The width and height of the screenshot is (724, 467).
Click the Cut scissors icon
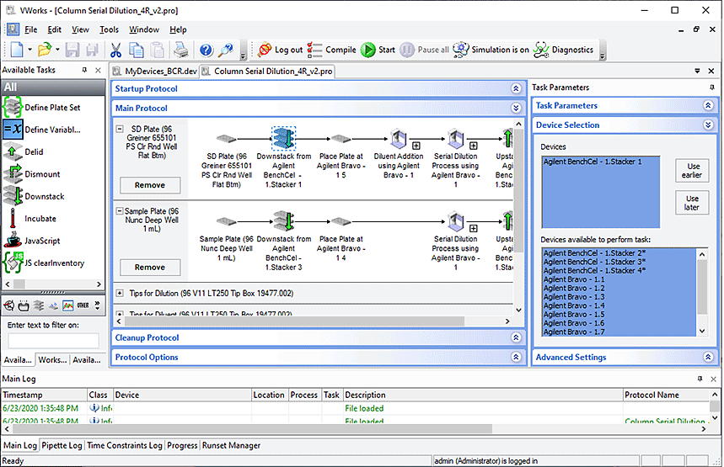click(115, 50)
